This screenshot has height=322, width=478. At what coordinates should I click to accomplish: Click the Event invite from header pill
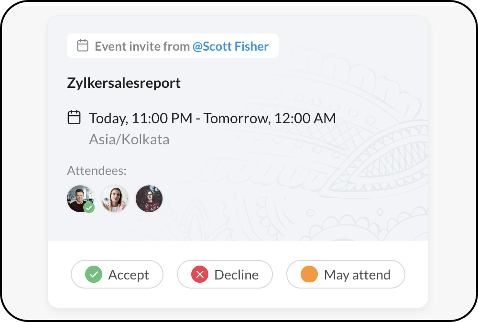click(173, 46)
